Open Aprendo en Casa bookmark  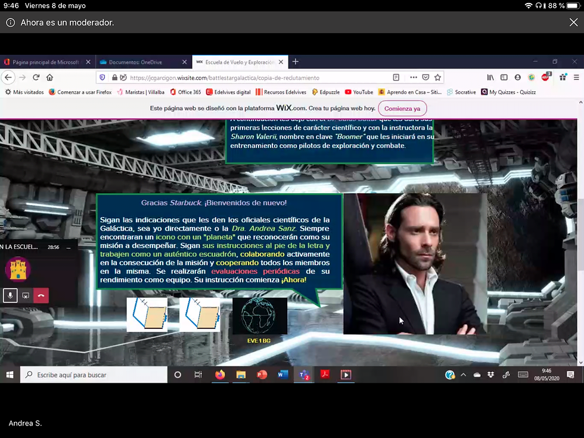(x=410, y=92)
